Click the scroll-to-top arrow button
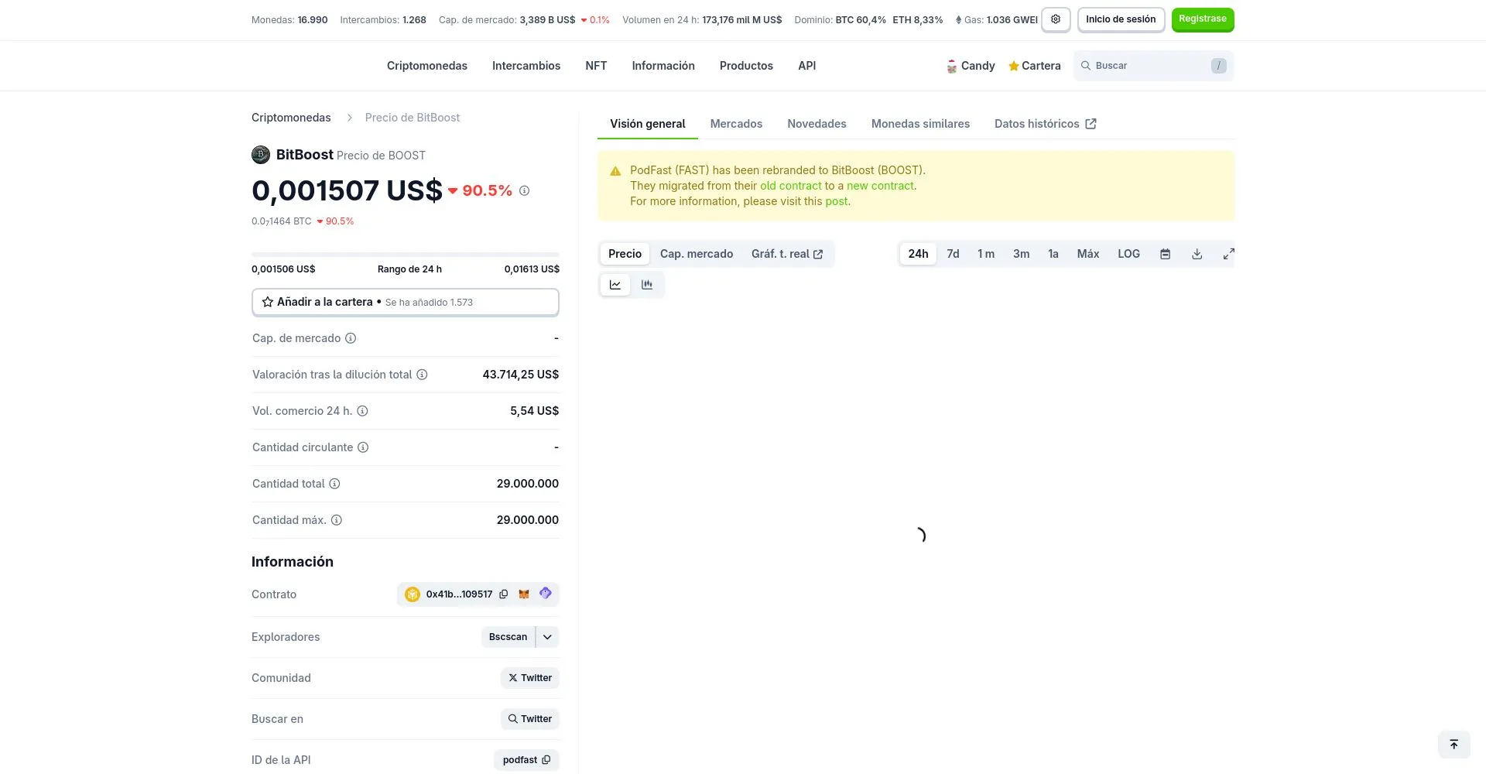 [1454, 745]
